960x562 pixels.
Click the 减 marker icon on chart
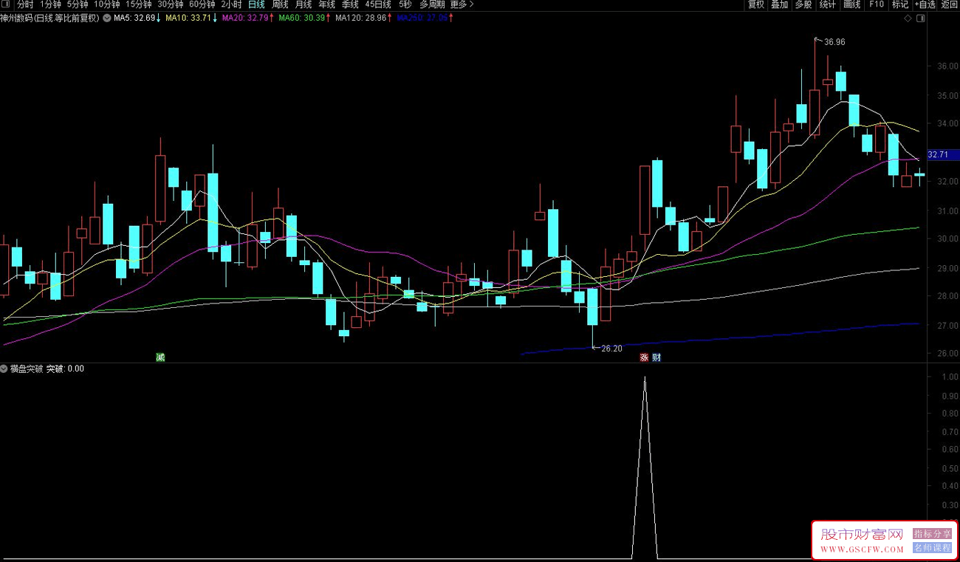pos(160,357)
